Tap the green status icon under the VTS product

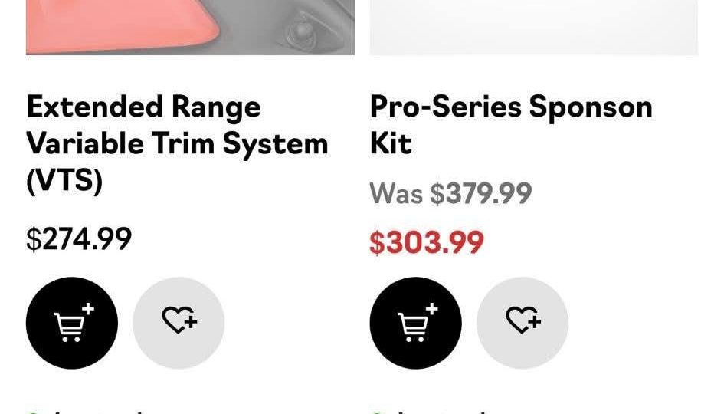tap(31, 412)
